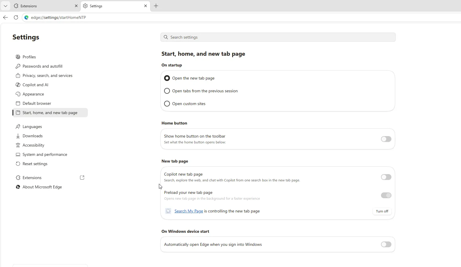Click the Search My Page extension icon
This screenshot has width=461, height=267.
click(168, 211)
